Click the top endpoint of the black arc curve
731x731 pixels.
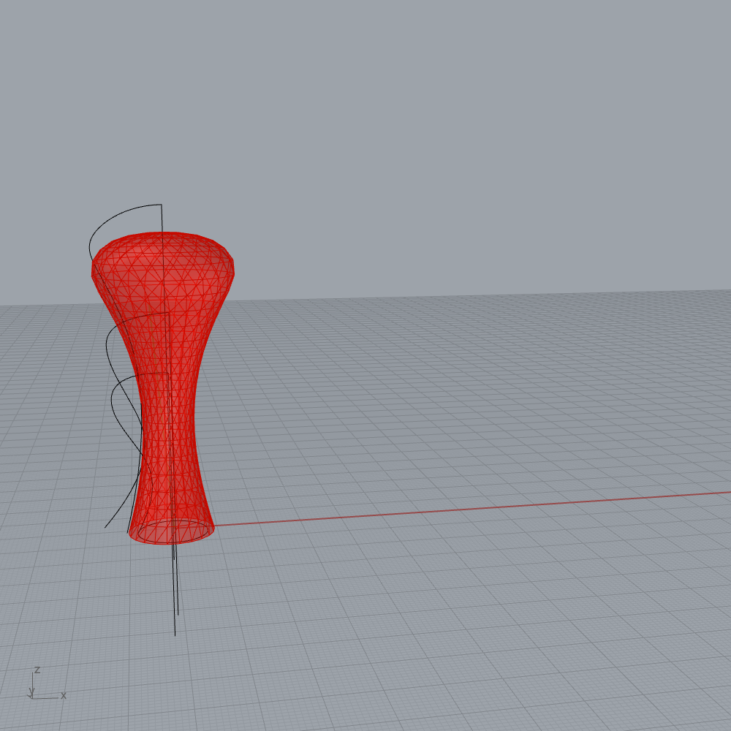pyautogui.click(x=162, y=205)
